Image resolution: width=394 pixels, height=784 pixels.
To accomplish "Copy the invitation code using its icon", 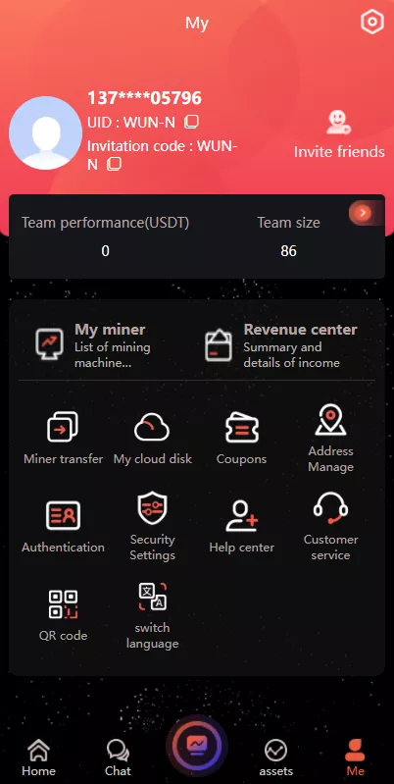I will 115,164.
